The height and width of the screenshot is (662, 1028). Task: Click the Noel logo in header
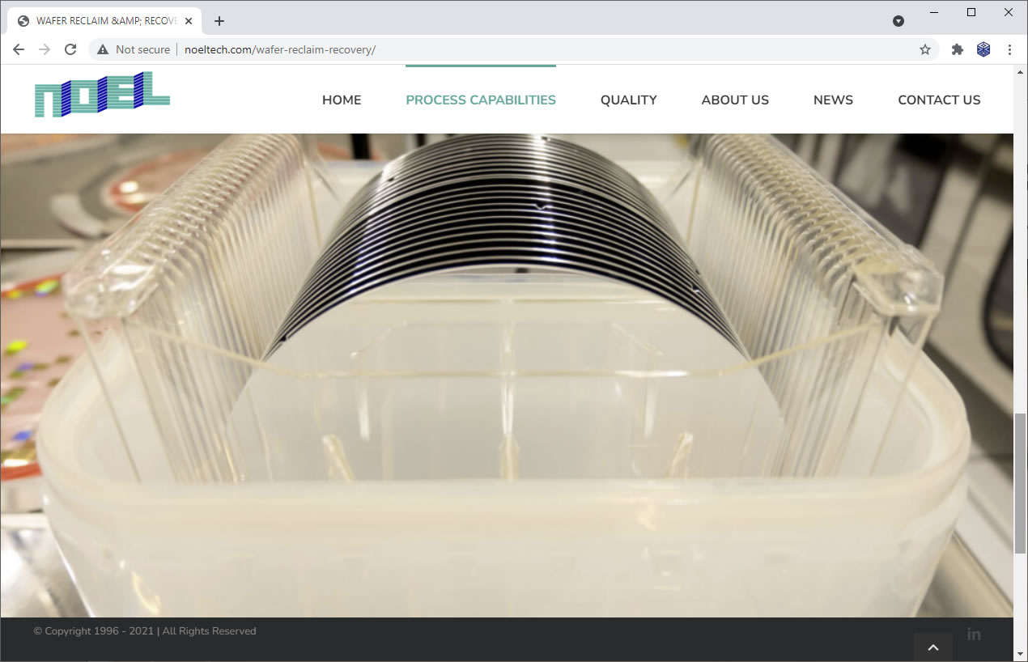pyautogui.click(x=102, y=95)
